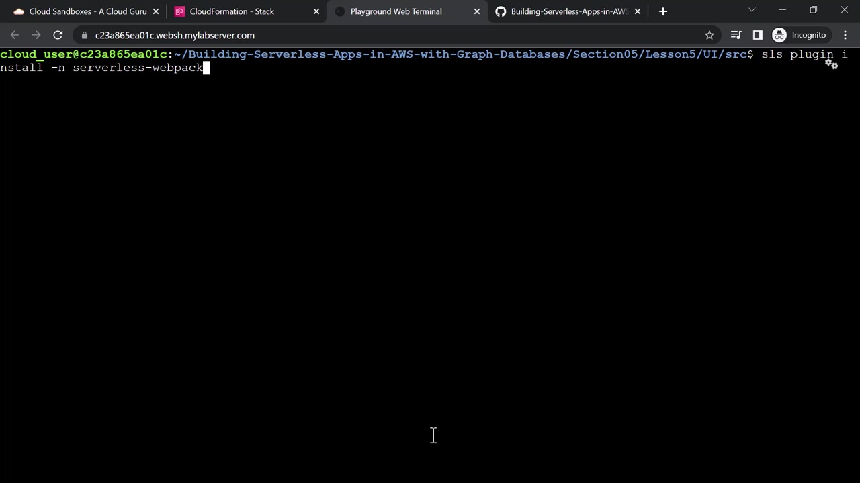Open a new browser tab

coord(663,11)
